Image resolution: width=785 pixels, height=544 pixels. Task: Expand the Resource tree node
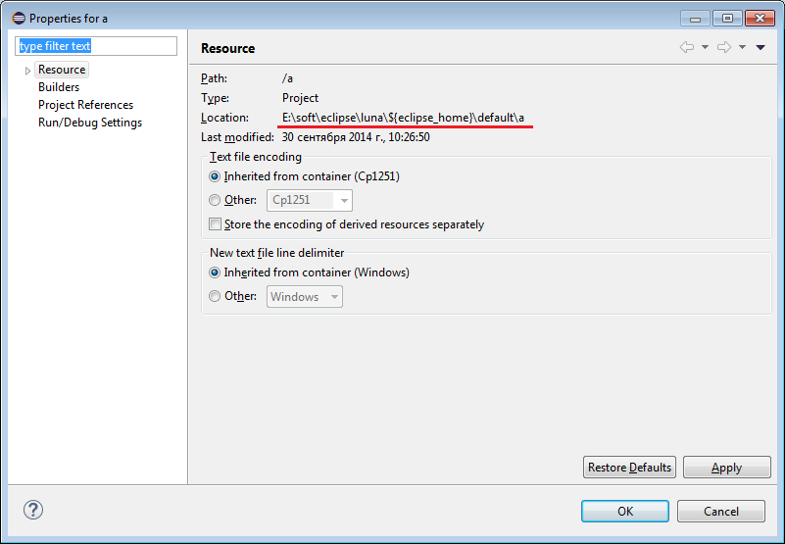(27, 71)
